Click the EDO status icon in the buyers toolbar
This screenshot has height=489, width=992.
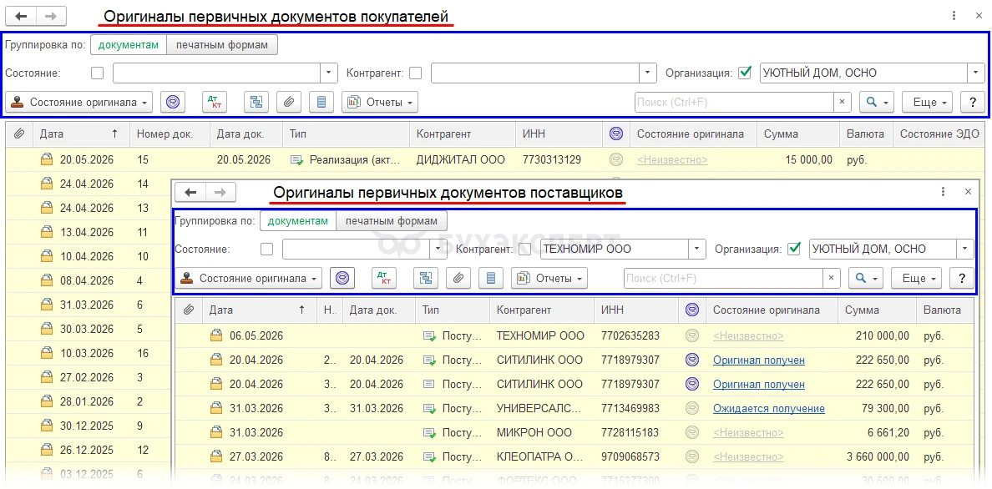click(x=173, y=102)
